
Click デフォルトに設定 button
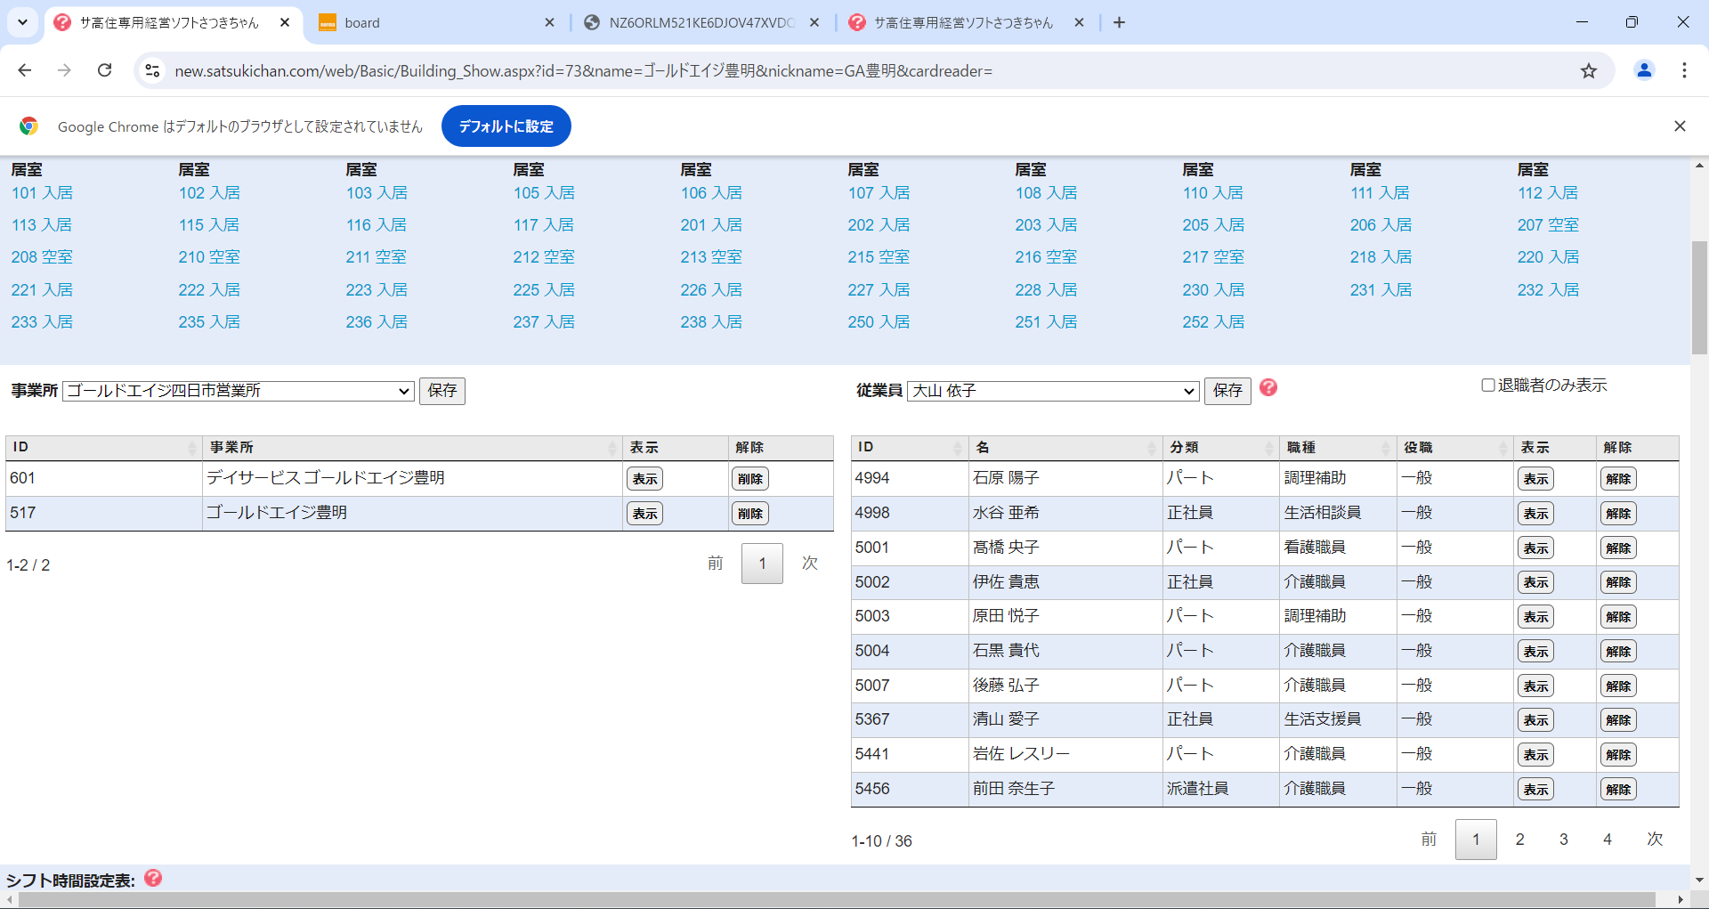pos(506,126)
